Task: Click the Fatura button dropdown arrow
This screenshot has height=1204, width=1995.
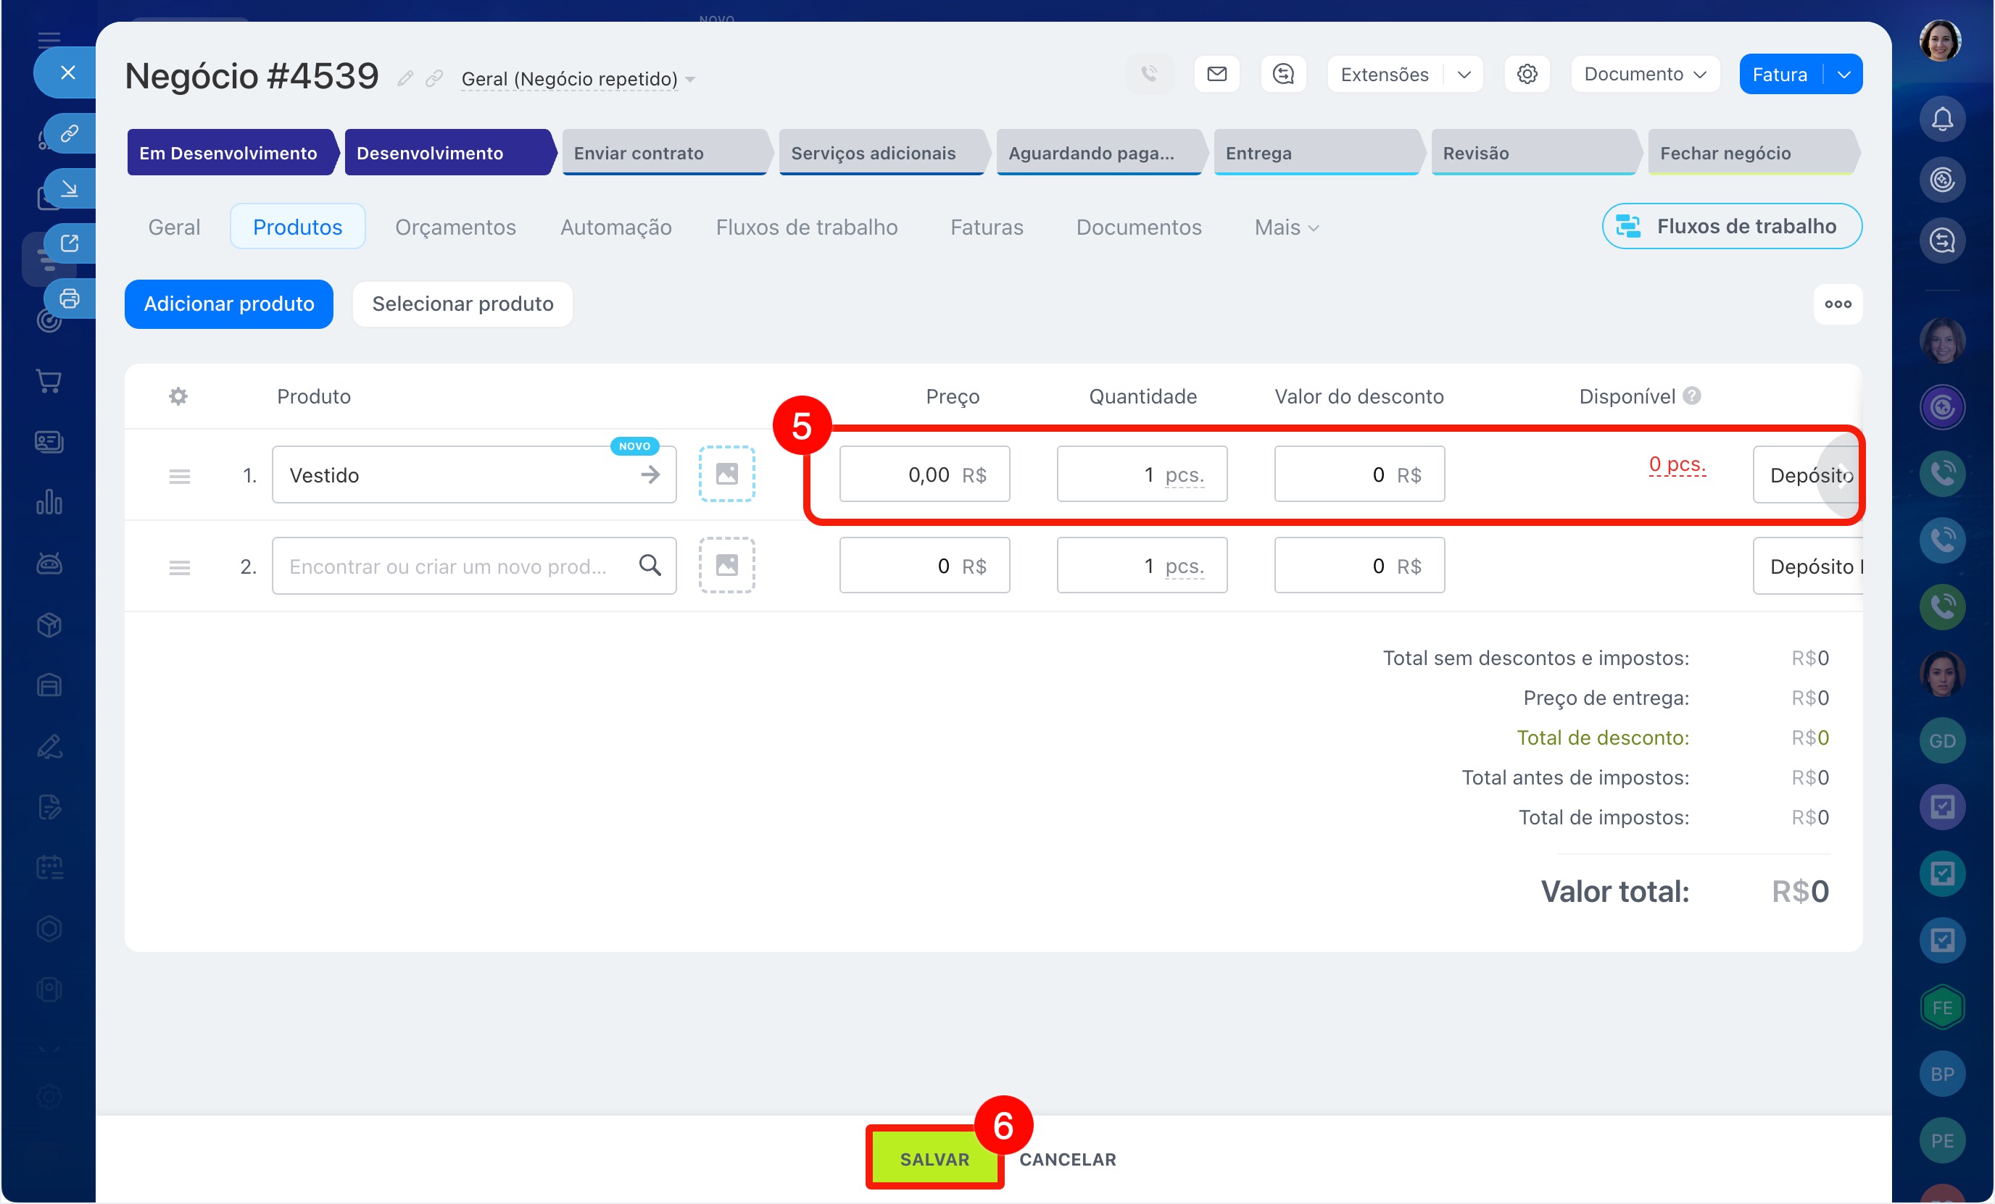Action: (x=1843, y=75)
